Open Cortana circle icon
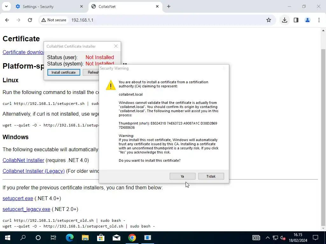This screenshot has height=244, width=326. [x=38, y=238]
